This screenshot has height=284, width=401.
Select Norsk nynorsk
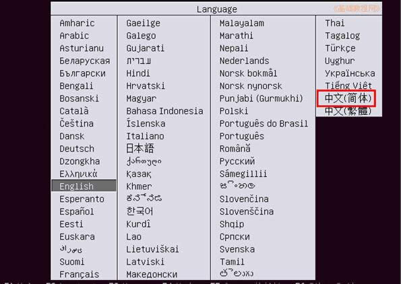pyautogui.click(x=251, y=86)
